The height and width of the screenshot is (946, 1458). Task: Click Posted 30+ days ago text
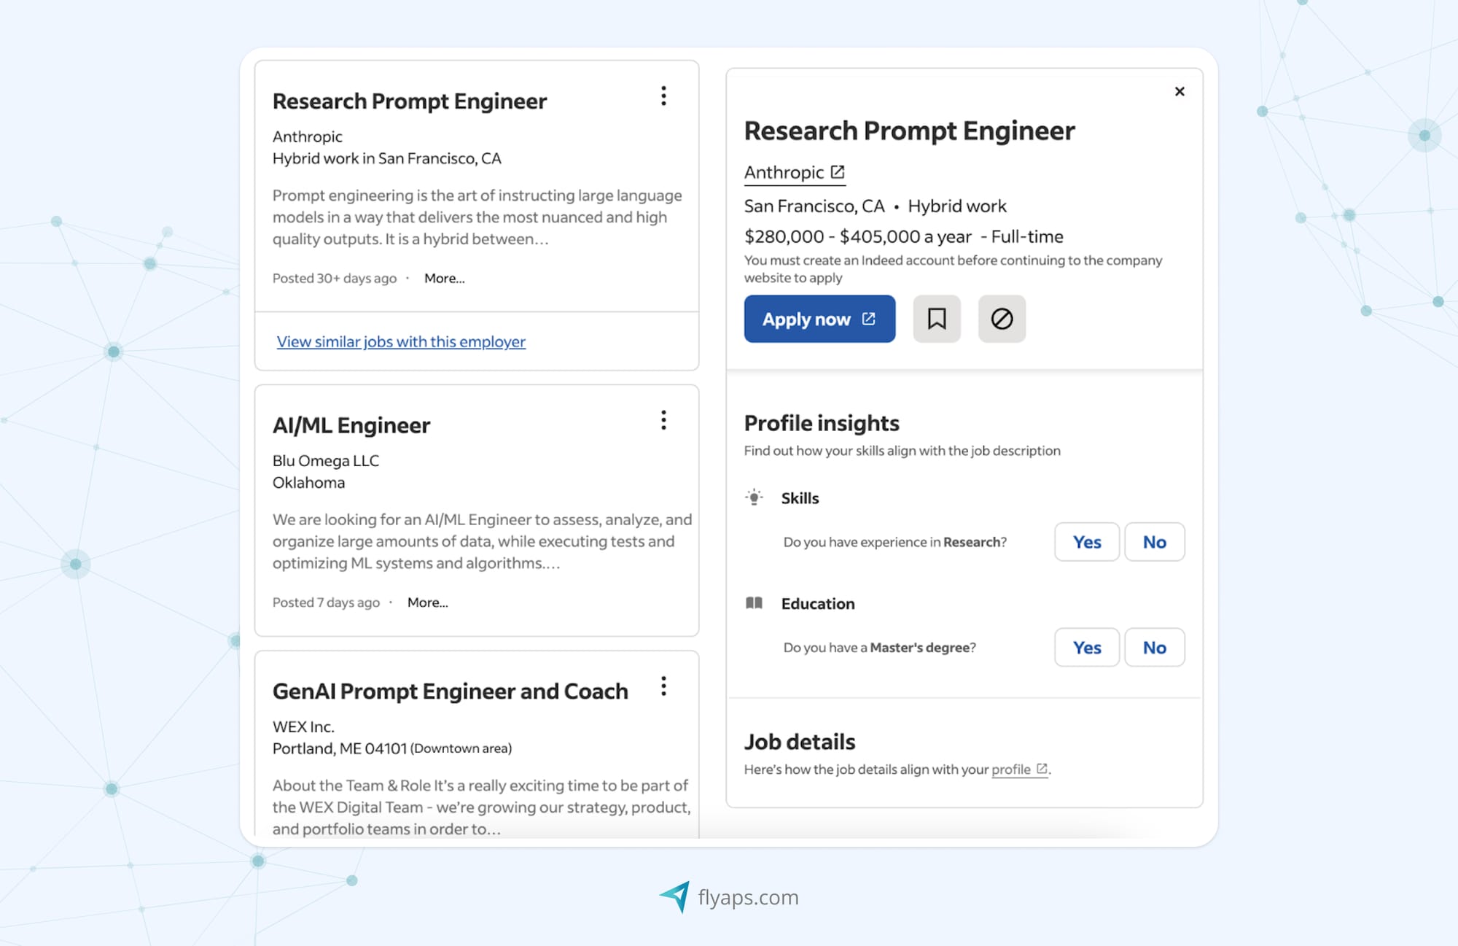pyautogui.click(x=335, y=278)
